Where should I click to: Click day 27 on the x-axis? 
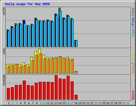pyautogui.click(x=112, y=103)
